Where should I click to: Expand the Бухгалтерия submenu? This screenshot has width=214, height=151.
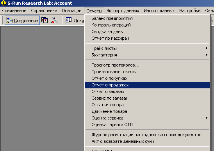[147, 55]
